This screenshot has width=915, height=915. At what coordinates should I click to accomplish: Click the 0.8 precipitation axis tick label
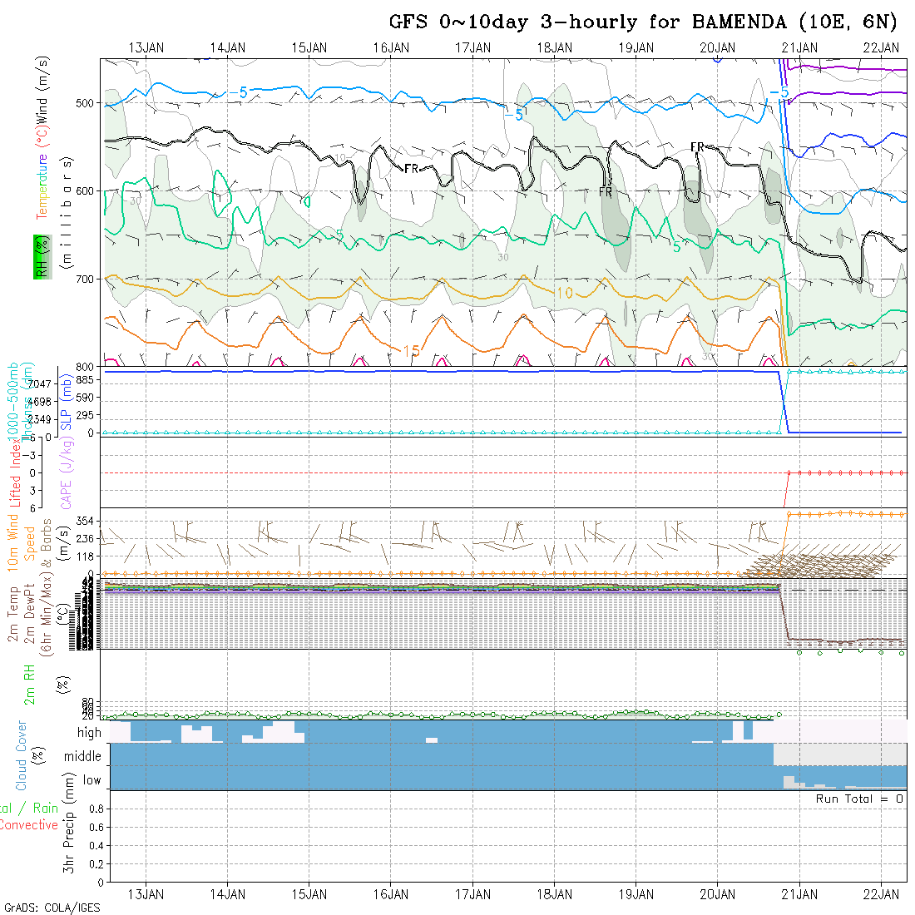tap(95, 809)
